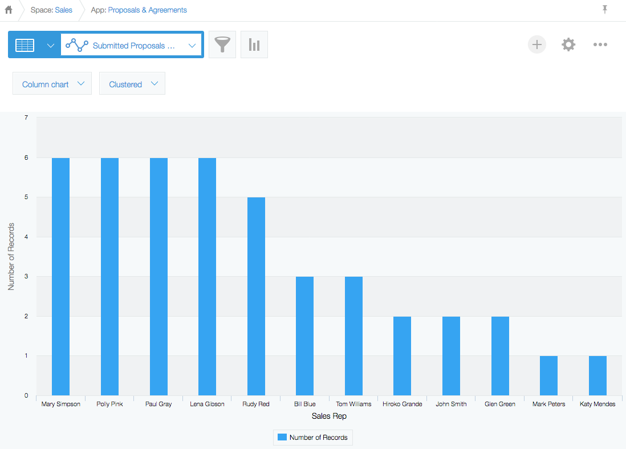Open the filter funnel icon
Screen dimensions: 626x449
(222, 45)
